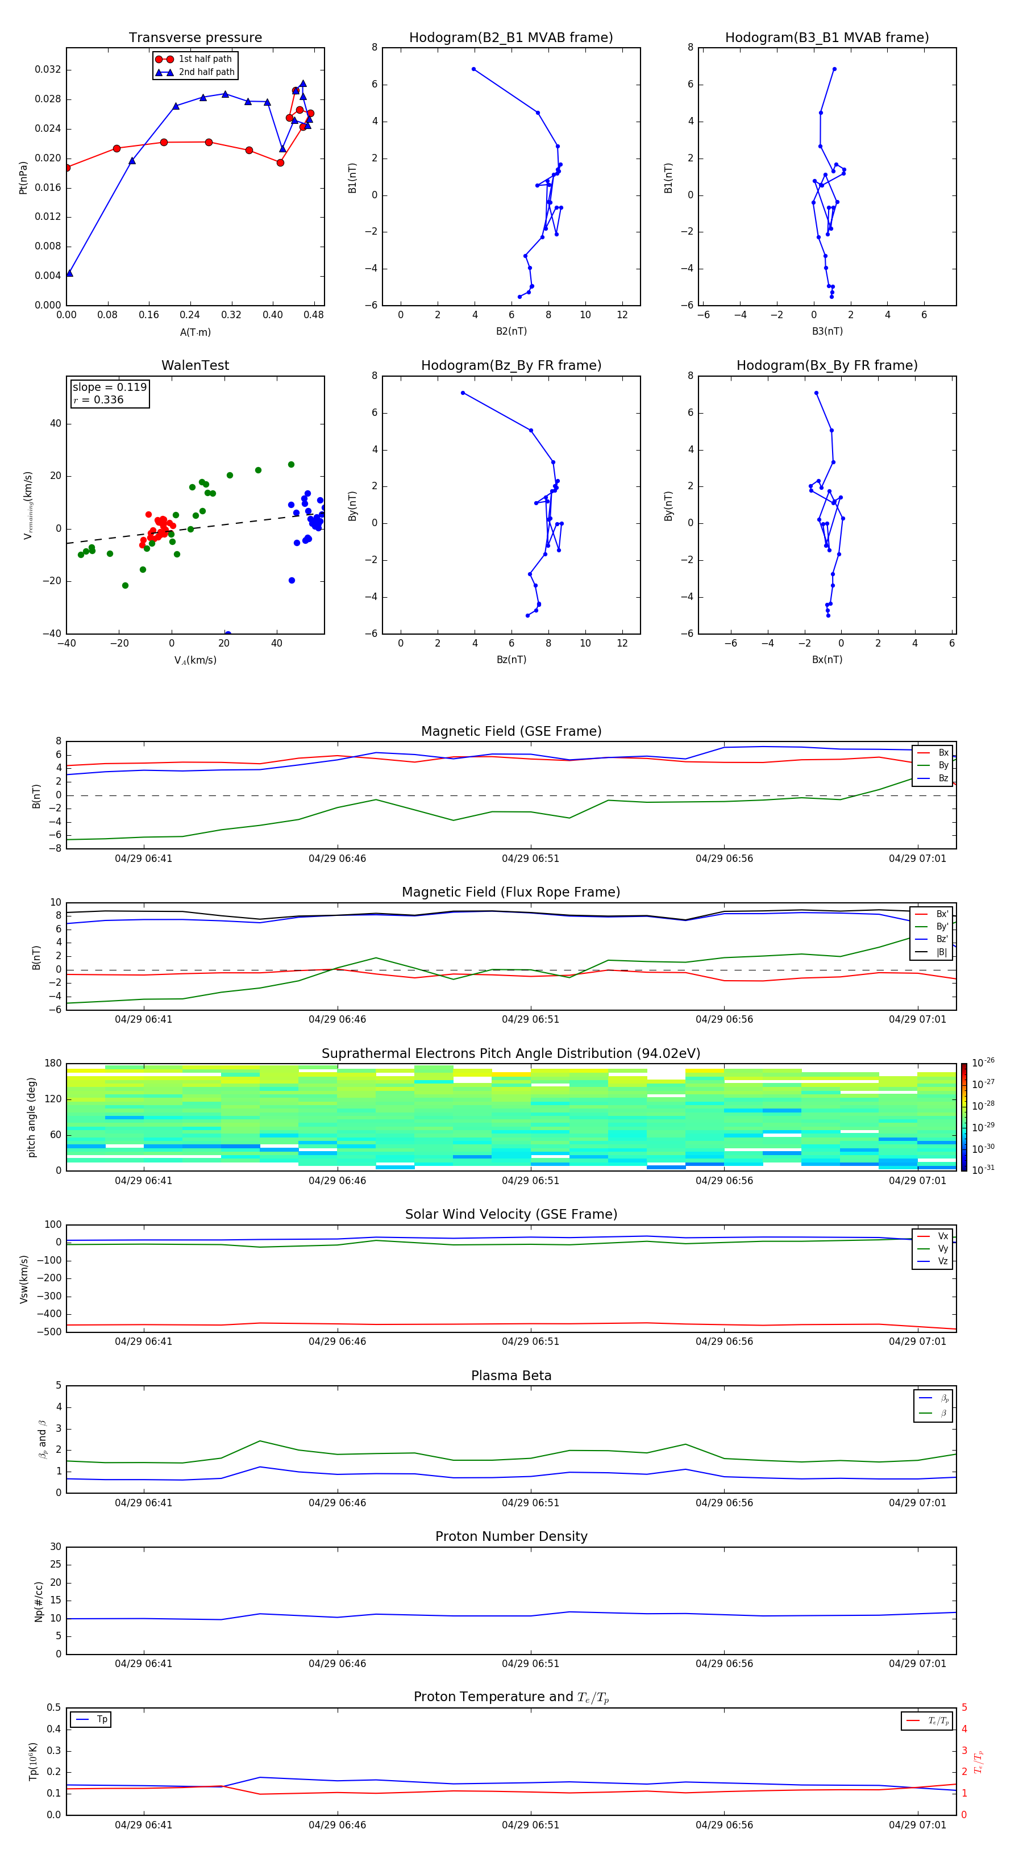Click '04/29 06:41' tick under GSE magnetic field
The image size is (1023, 1875).
pyautogui.click(x=143, y=859)
